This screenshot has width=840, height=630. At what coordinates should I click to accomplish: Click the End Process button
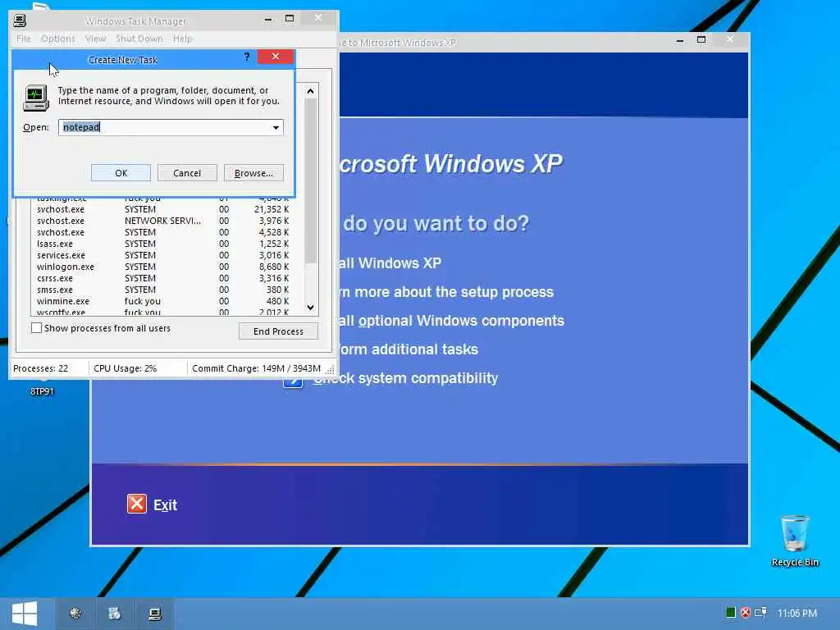278,331
